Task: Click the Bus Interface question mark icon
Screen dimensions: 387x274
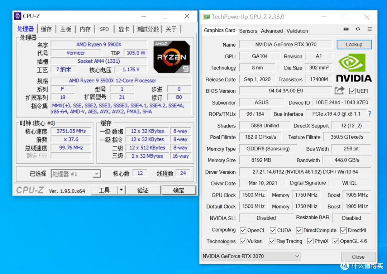Action: pos(369,114)
